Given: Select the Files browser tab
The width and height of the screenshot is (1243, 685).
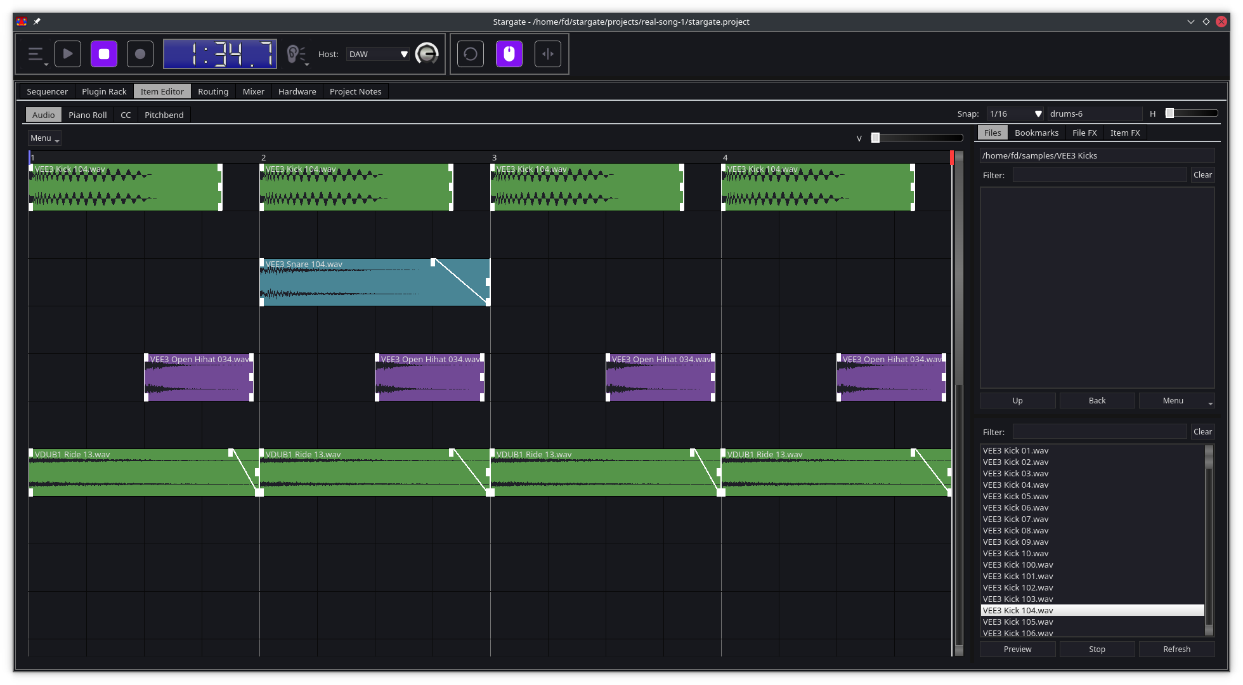Looking at the screenshot, I should 992,133.
